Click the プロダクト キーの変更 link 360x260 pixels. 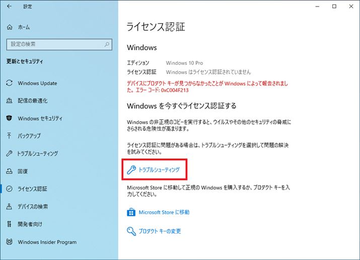point(160,231)
